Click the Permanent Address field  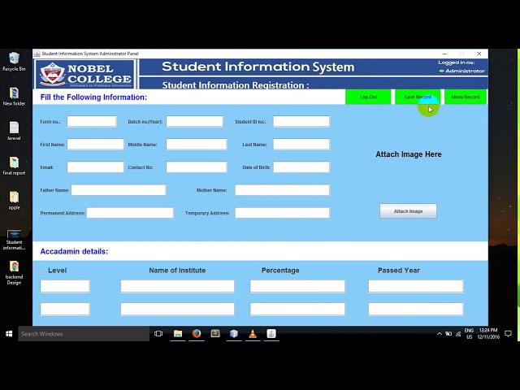(130, 213)
